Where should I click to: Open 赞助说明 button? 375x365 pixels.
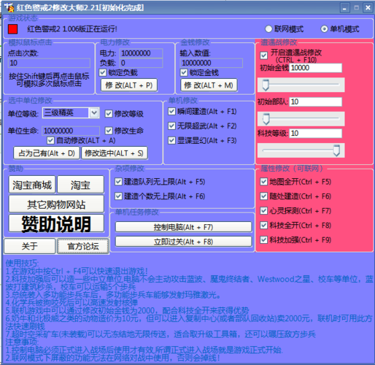point(56,223)
